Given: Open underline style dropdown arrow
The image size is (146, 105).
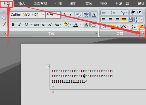Looking at the screenshot, I should (x=31, y=25).
